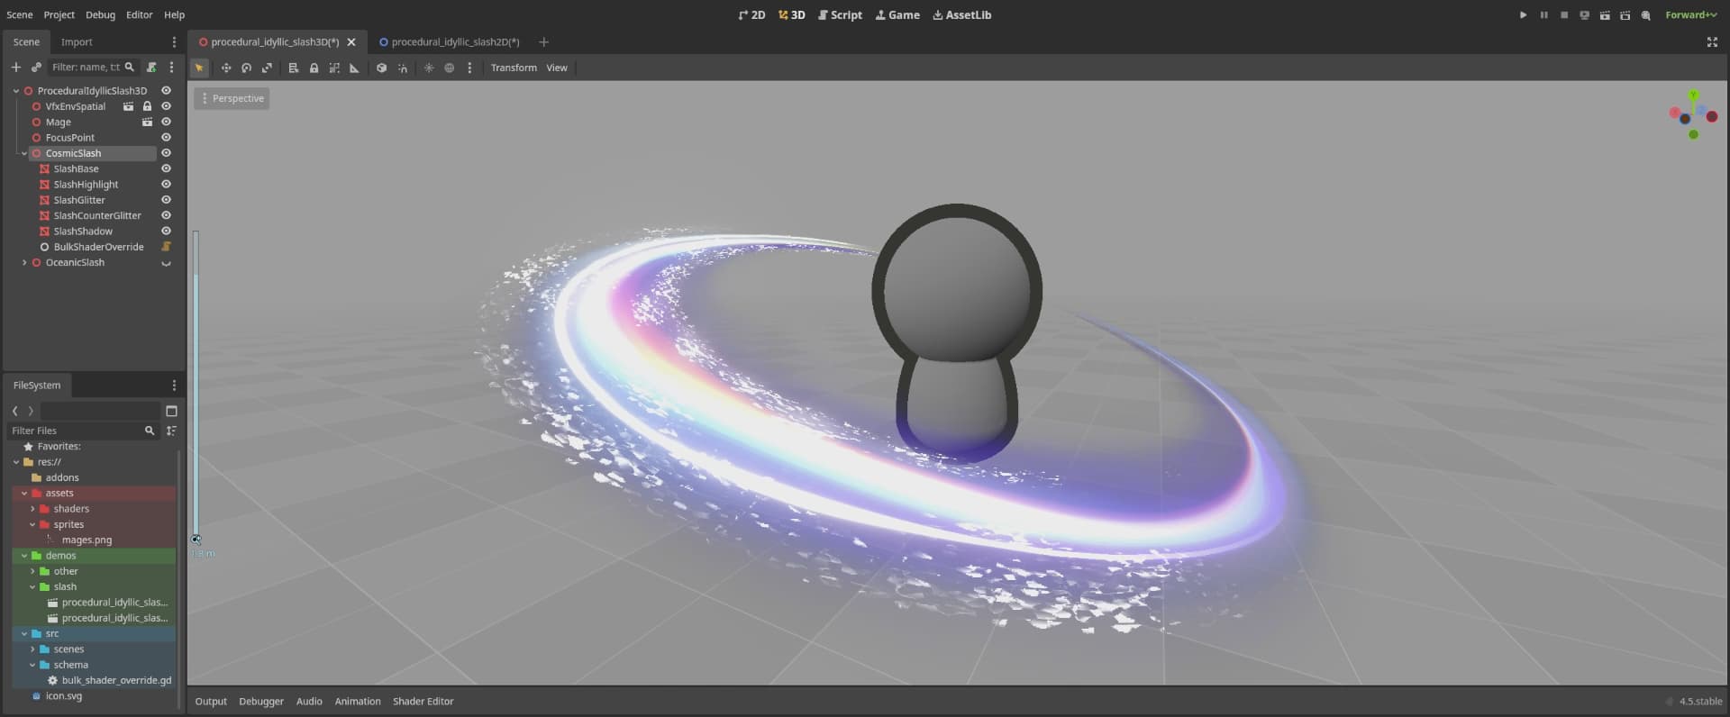Viewport: 1730px width, 717px height.
Task: Click the Add Child Node plus icon
Action: 15,67
